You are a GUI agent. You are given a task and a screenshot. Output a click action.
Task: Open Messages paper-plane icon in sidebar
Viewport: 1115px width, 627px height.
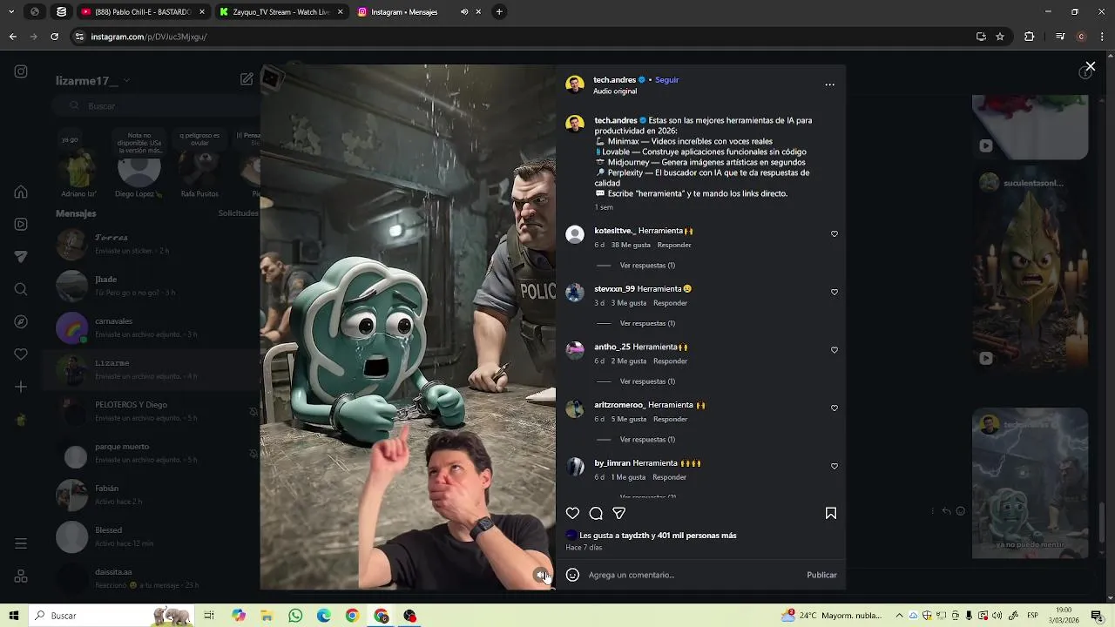(x=21, y=257)
